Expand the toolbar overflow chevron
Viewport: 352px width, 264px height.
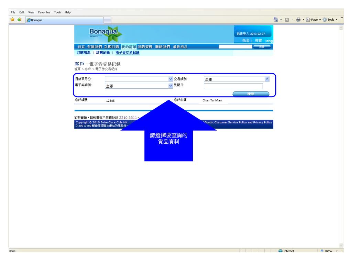coord(341,18)
